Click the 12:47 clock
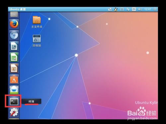 coord(148,9)
